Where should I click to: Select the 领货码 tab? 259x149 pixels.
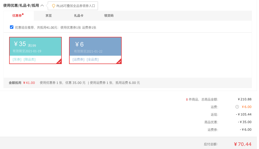click(x=109, y=16)
